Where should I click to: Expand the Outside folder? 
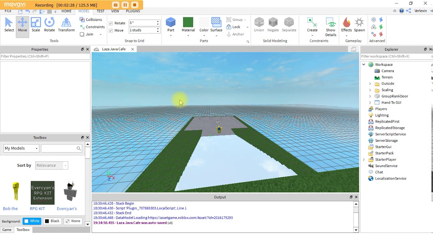tap(370, 84)
